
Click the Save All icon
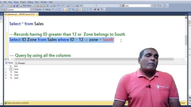coord(17,6)
